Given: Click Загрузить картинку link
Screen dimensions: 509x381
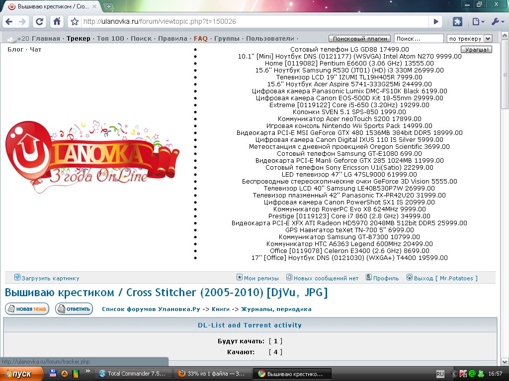Looking at the screenshot, I should point(50,278).
